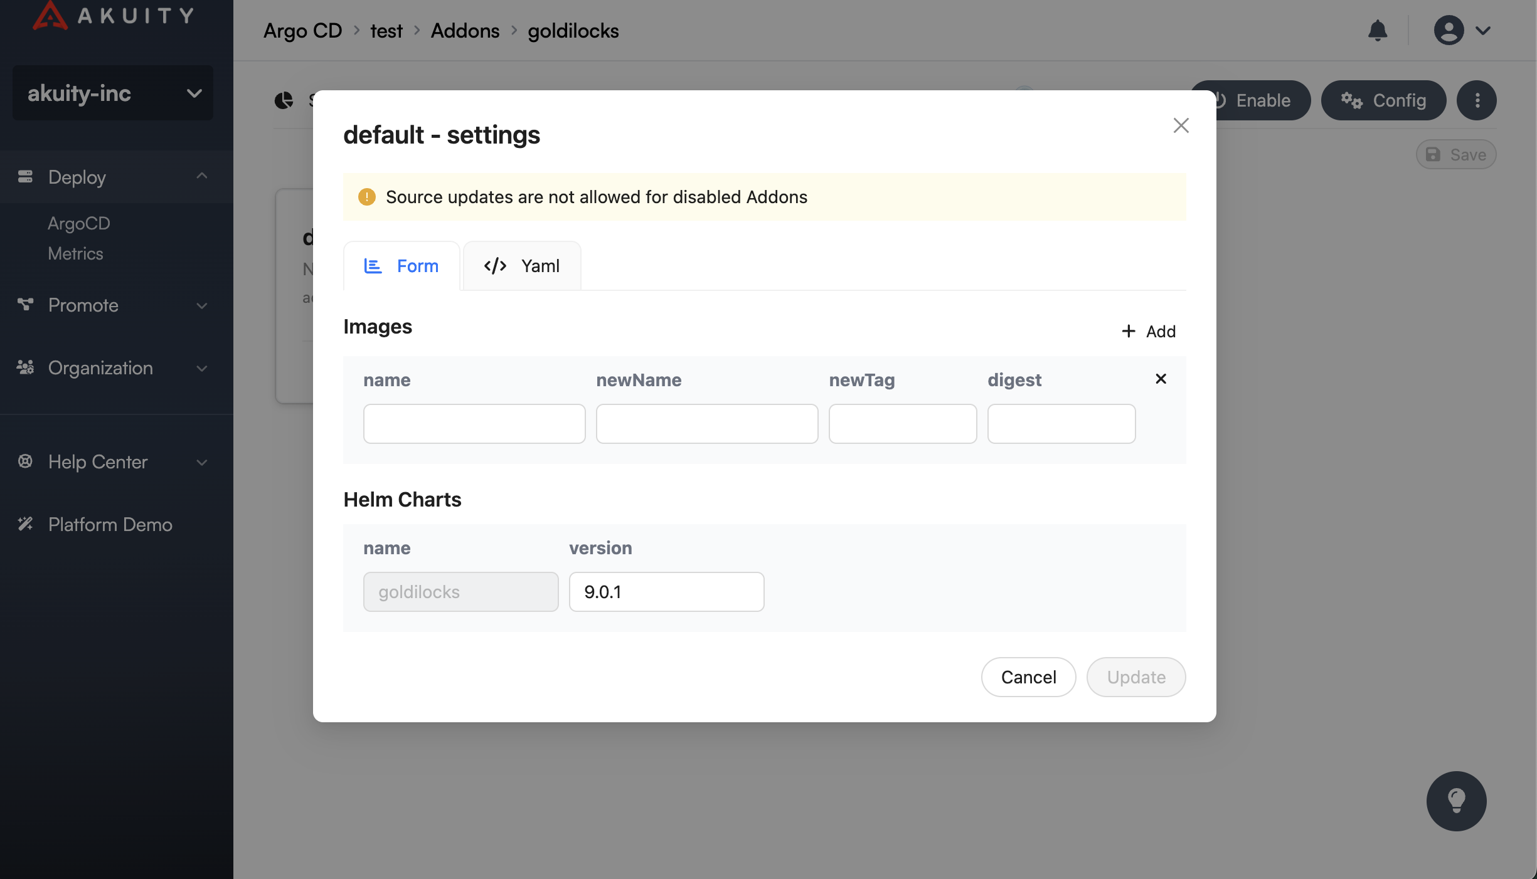Screen dimensions: 1537x879
Task: Click the Platform Demo wand icon
Action: tap(25, 524)
